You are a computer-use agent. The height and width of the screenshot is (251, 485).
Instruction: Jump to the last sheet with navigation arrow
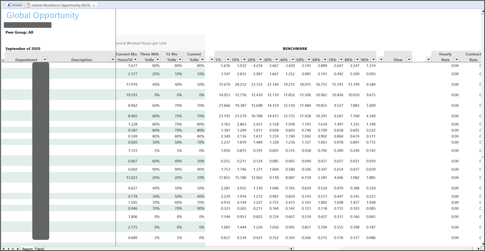[18, 249]
